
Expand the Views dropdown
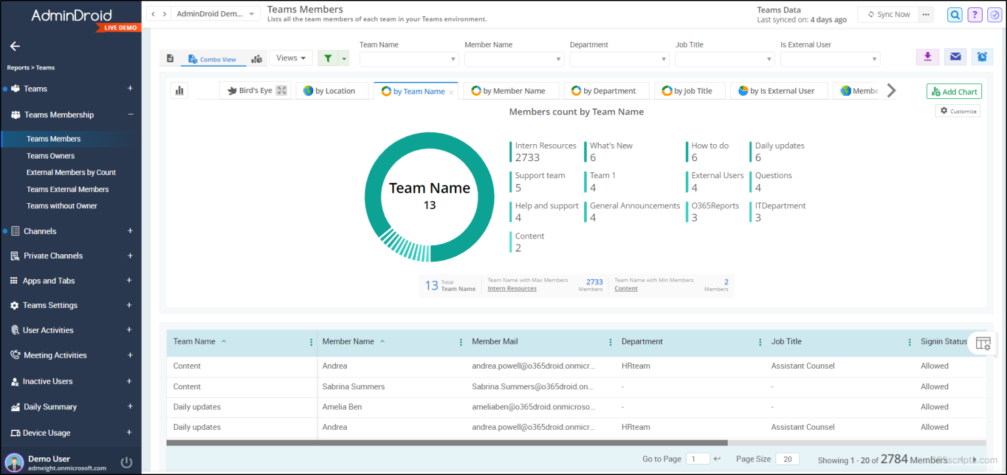(x=290, y=58)
